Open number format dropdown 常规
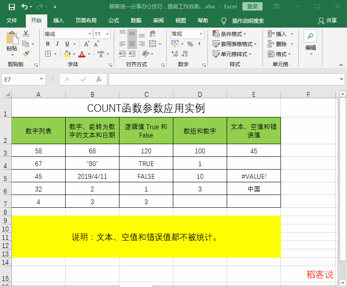This screenshot has height=287, width=347. pyautogui.click(x=201, y=34)
